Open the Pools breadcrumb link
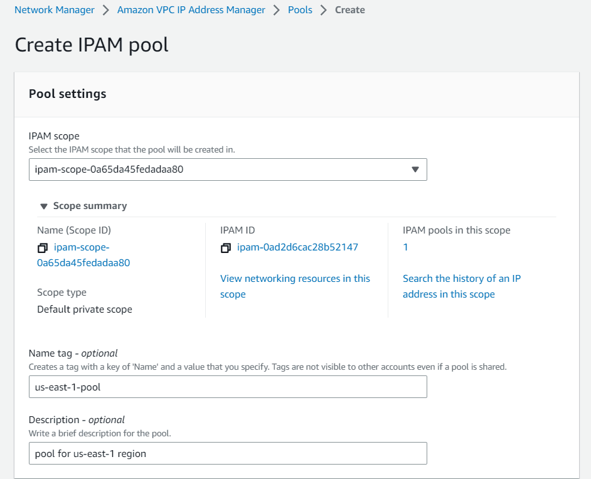This screenshot has height=479, width=591. [300, 10]
